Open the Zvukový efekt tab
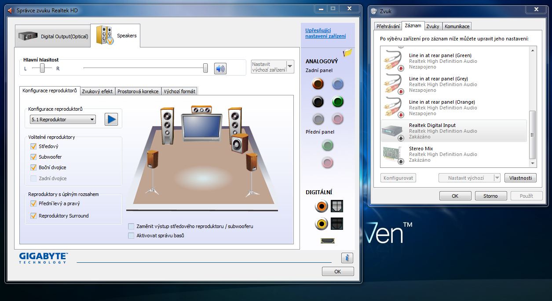552x301 pixels. tap(97, 91)
